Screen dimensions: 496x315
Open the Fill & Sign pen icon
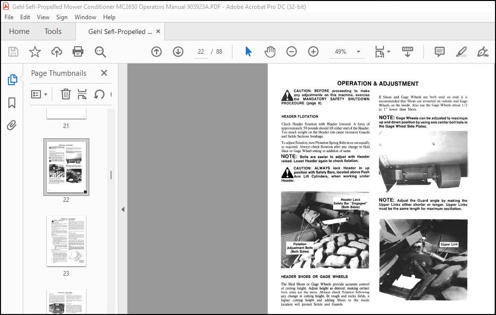483,52
